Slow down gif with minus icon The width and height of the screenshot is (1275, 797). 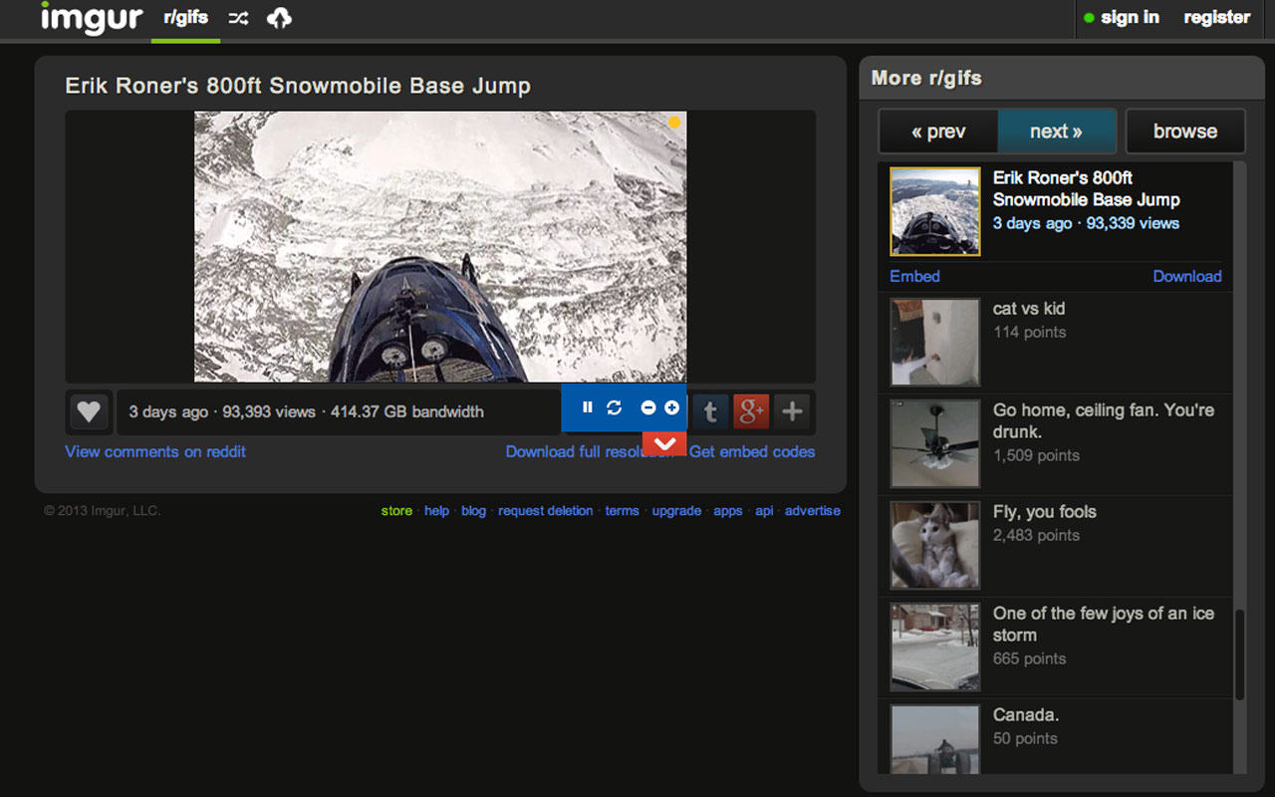648,407
